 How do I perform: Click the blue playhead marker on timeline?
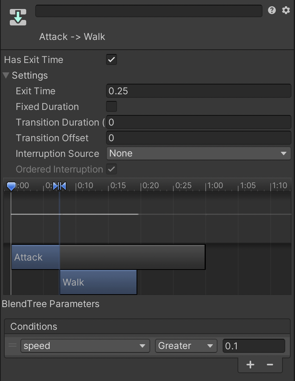coord(11,186)
